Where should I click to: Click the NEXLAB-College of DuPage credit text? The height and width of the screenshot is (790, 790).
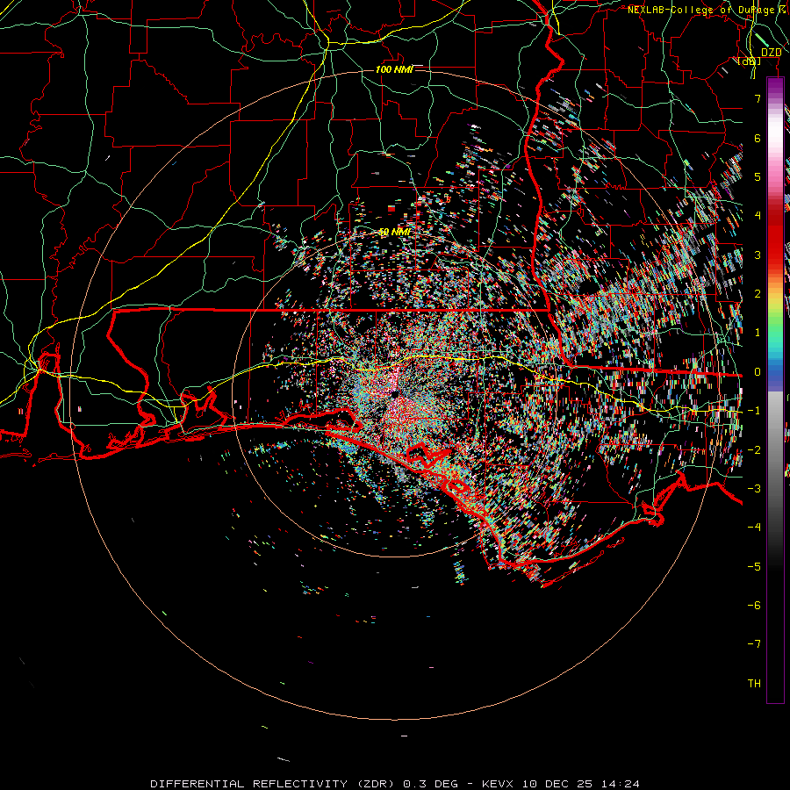[x=707, y=10]
